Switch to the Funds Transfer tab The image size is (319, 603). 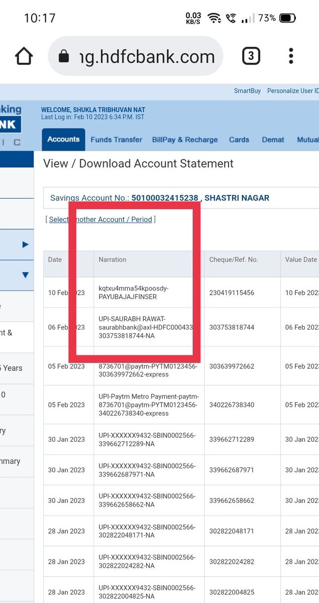coord(117,140)
